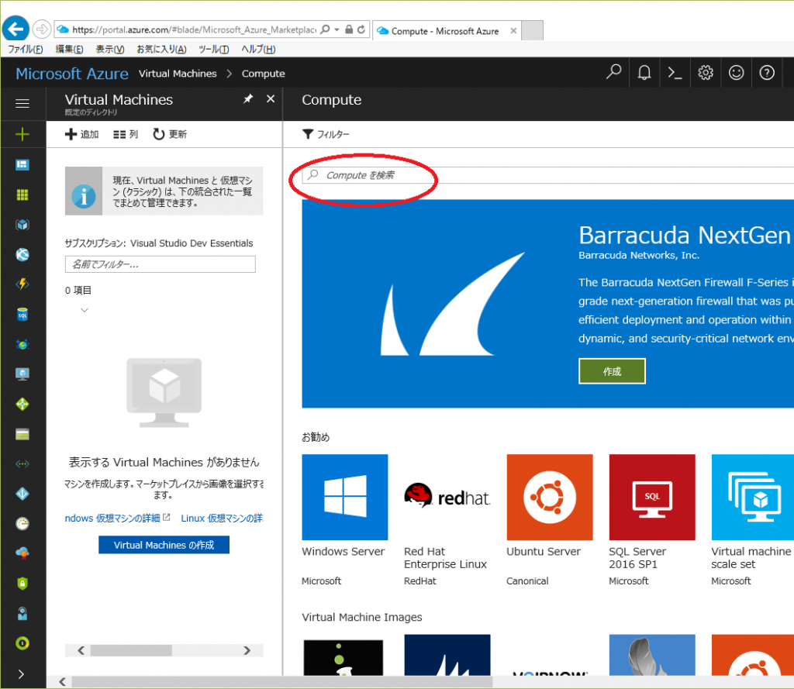The height and width of the screenshot is (689, 794).
Task: Open the ツール(T) menu
Action: [214, 49]
